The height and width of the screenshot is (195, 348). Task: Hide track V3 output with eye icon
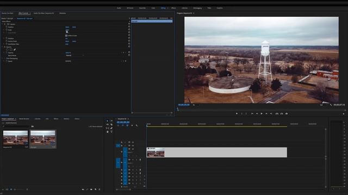coord(133,142)
